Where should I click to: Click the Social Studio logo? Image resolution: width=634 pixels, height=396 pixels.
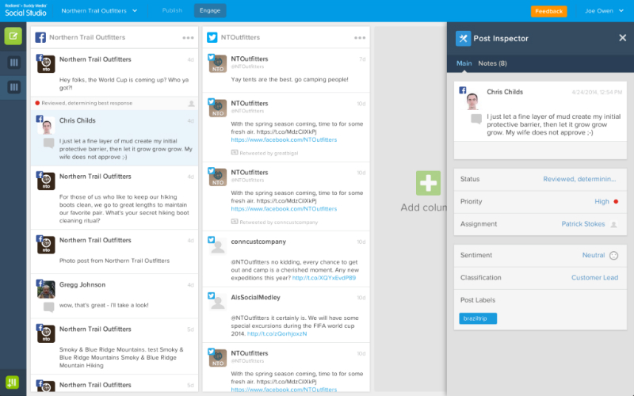[x=26, y=10]
